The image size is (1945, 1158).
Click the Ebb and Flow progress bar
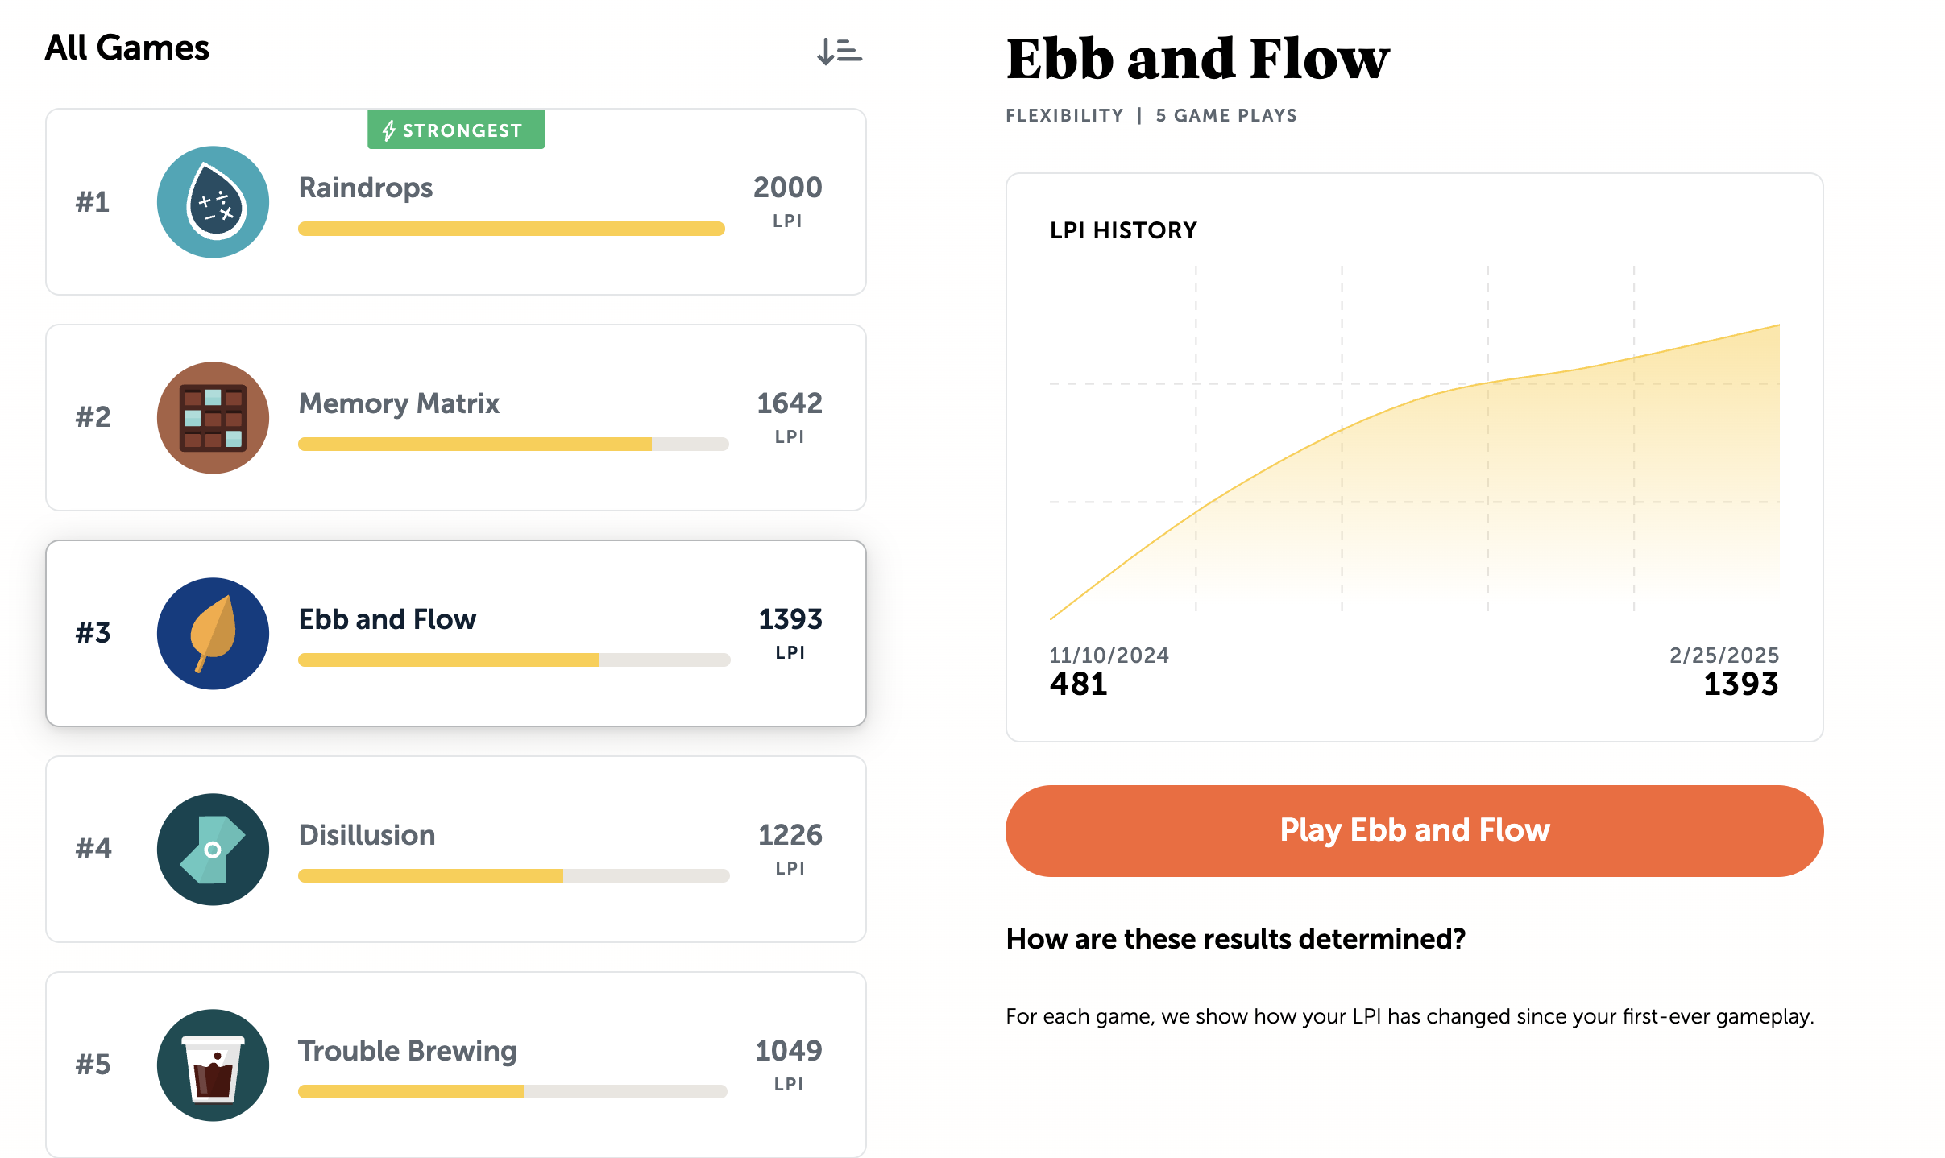[x=513, y=660]
